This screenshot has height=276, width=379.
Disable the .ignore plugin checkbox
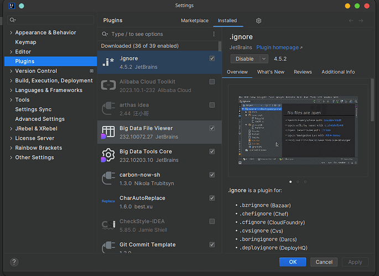click(x=212, y=59)
